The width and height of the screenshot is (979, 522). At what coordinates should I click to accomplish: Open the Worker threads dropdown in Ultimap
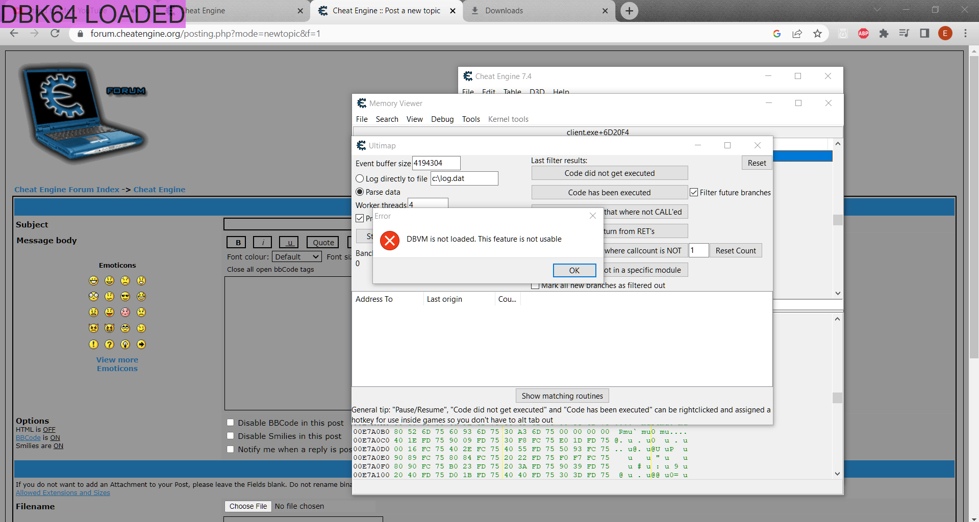tap(428, 204)
